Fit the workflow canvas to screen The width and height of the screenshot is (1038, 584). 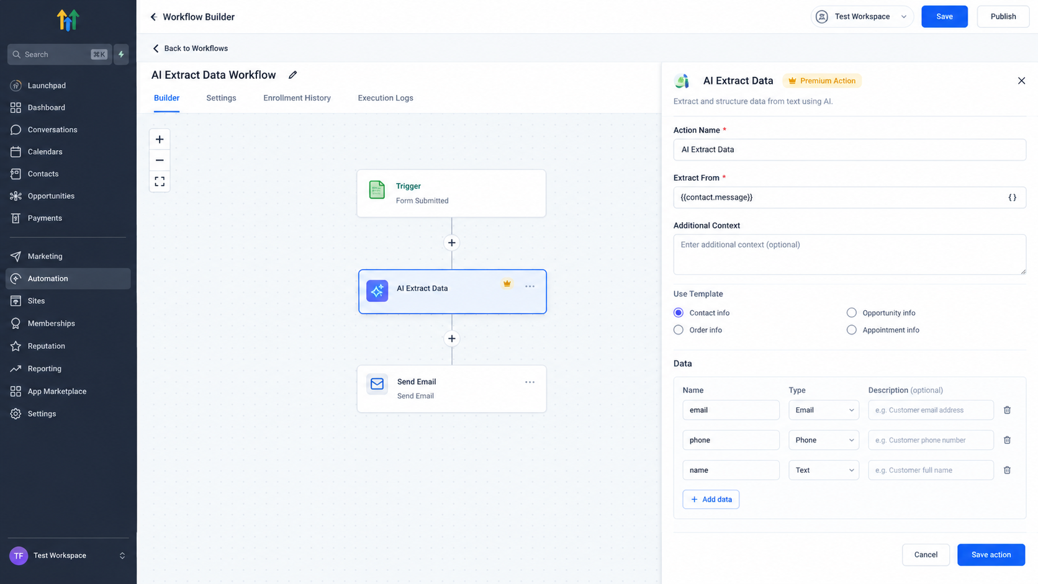[x=160, y=181]
